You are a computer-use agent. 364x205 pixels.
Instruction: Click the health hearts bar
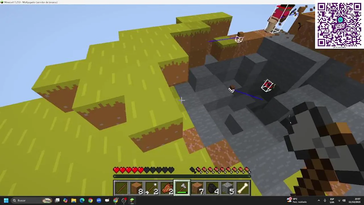click(x=144, y=170)
